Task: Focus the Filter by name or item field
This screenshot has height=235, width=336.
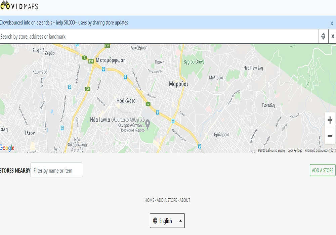Action: click(56, 170)
